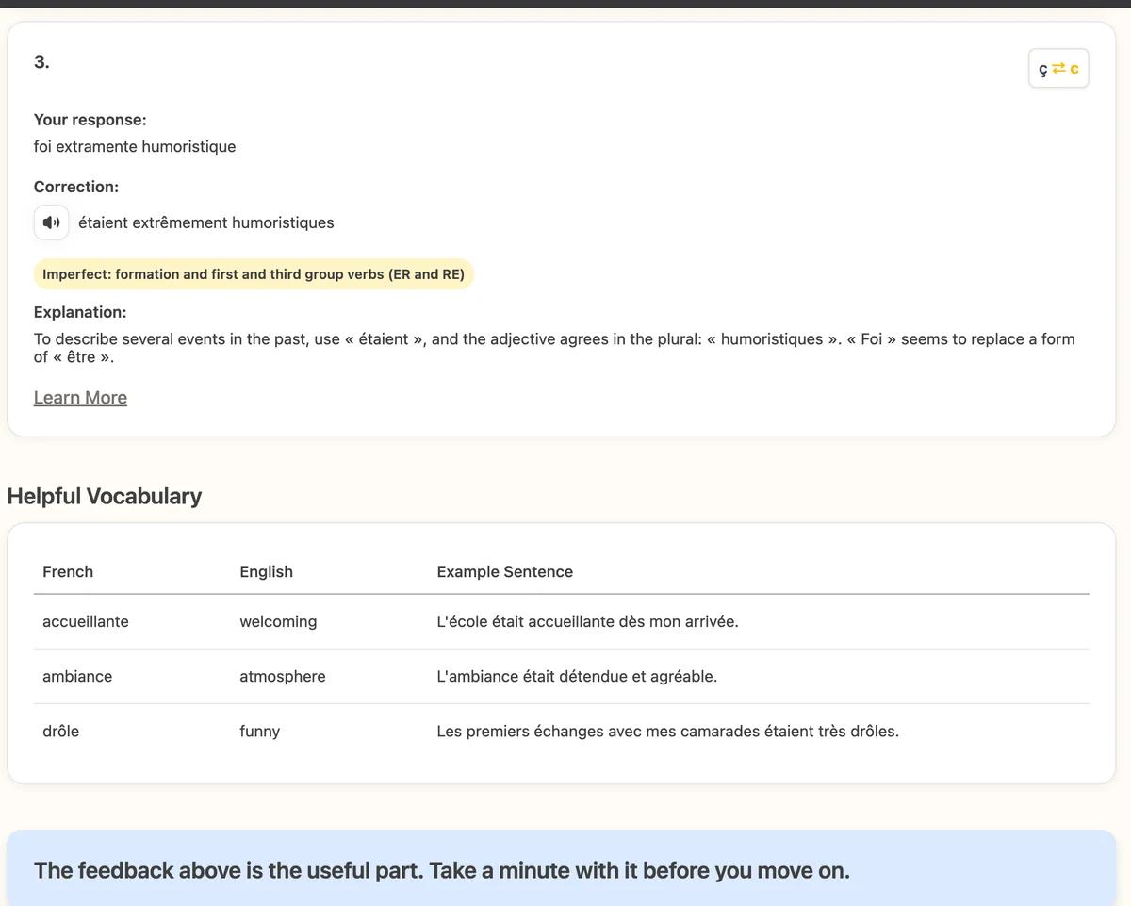Click the English translation 'welcoming'
The height and width of the screenshot is (906, 1131).
point(278,621)
